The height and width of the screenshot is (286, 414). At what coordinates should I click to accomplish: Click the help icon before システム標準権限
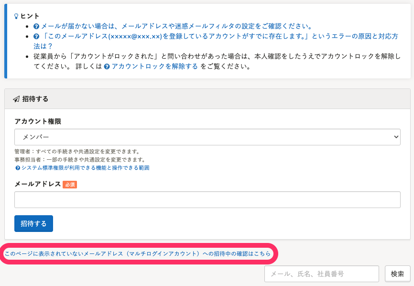coord(18,168)
